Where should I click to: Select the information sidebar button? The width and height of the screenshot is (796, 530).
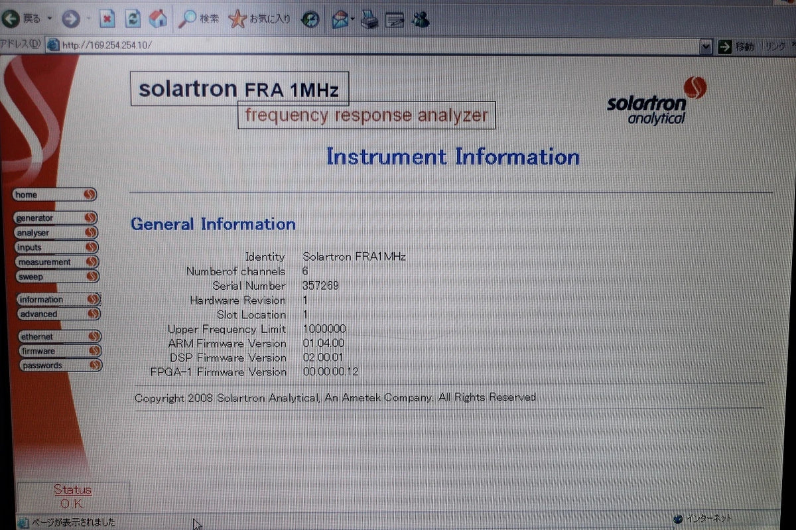58,299
